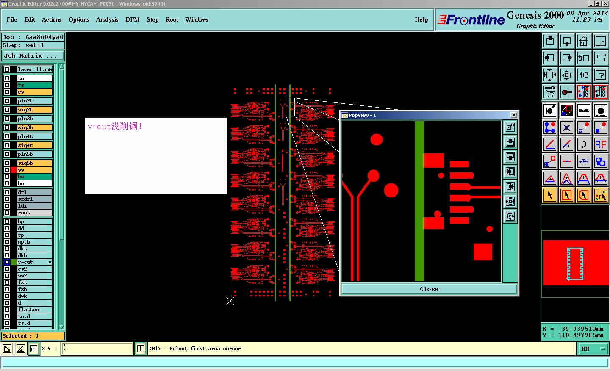Click the exclamation mark icon in status bar
This screenshot has height=371, width=610.
141,349
